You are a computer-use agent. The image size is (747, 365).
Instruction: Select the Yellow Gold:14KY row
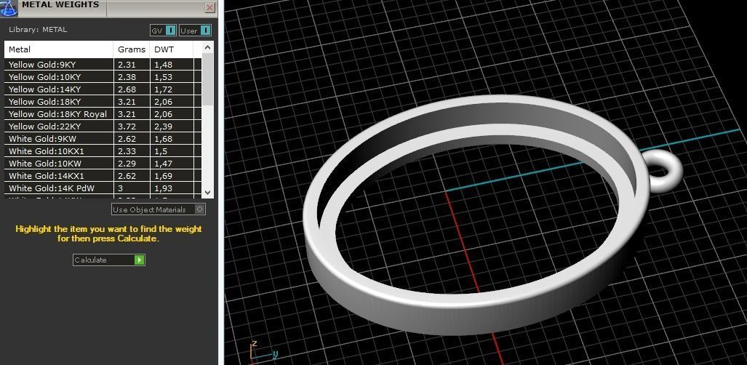[103, 89]
